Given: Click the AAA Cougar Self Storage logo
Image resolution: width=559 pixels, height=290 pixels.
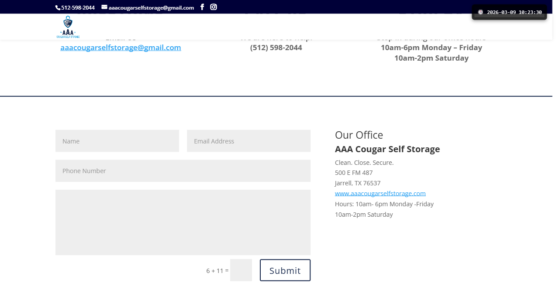Looking at the screenshot, I should (x=68, y=27).
